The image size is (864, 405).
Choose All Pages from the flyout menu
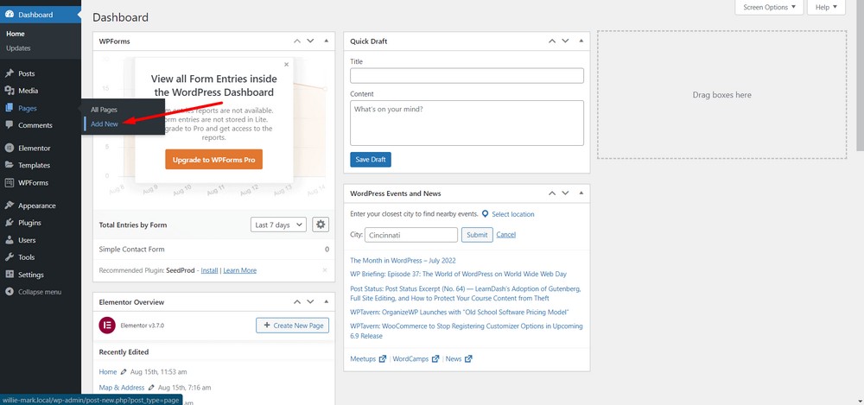(x=105, y=110)
